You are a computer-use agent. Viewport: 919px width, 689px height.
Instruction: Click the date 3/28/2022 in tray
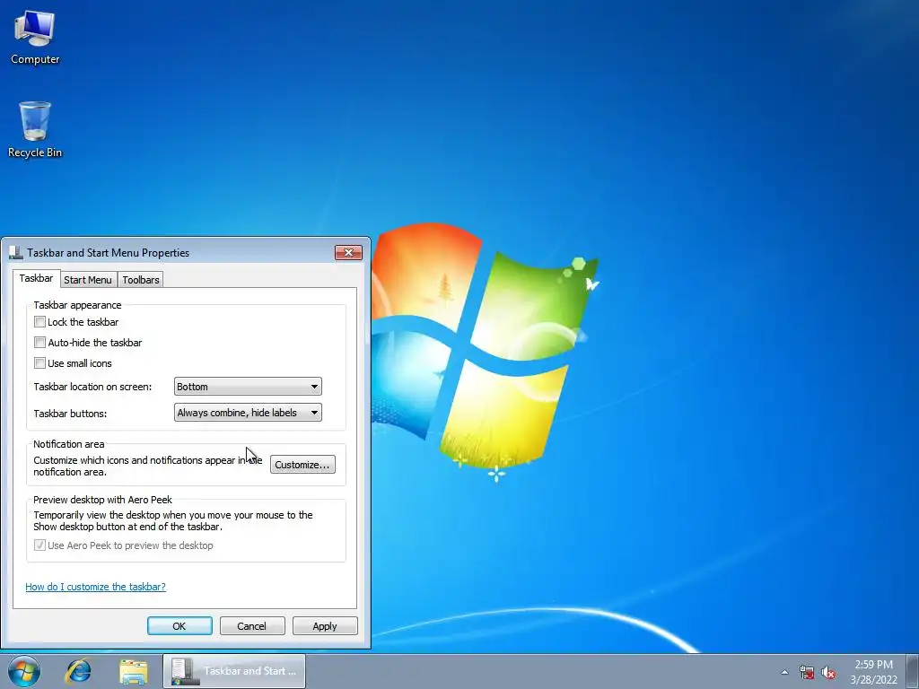point(874,680)
